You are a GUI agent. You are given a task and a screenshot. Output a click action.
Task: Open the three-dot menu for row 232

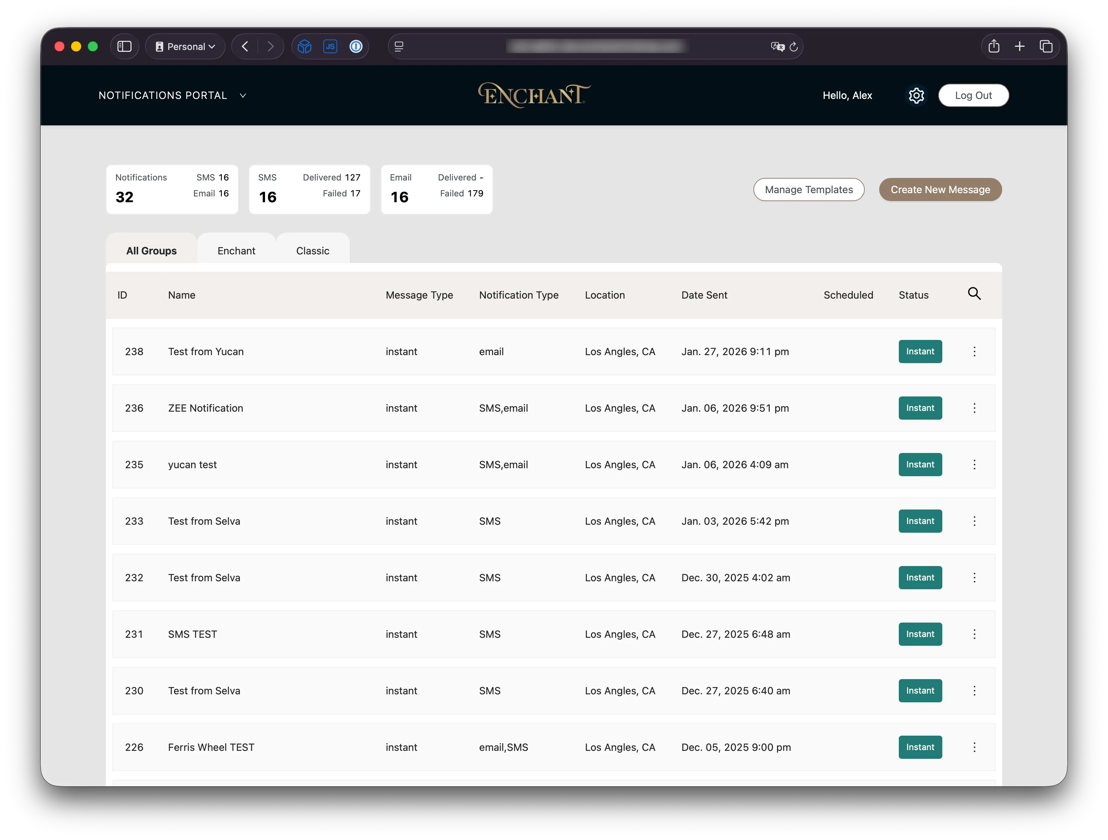[x=974, y=578]
